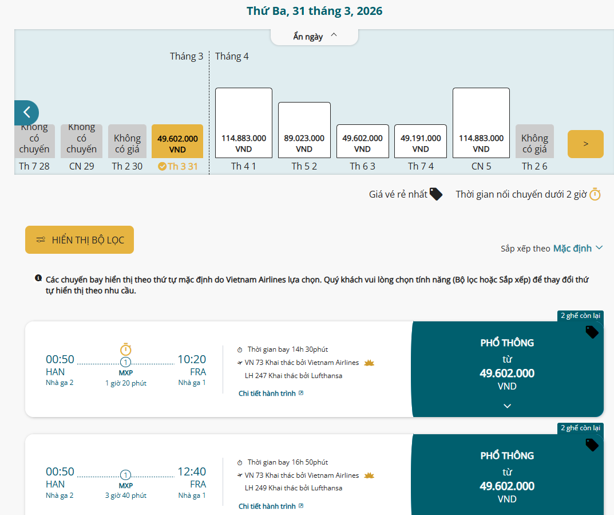Click the left arrow to view earlier dates
The width and height of the screenshot is (614, 515).
point(26,113)
